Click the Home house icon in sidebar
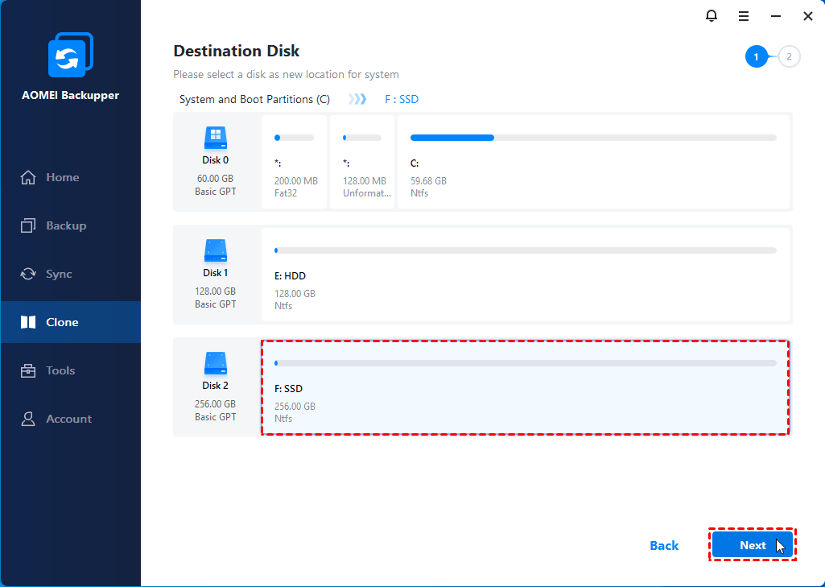The image size is (825, 587). [x=28, y=177]
